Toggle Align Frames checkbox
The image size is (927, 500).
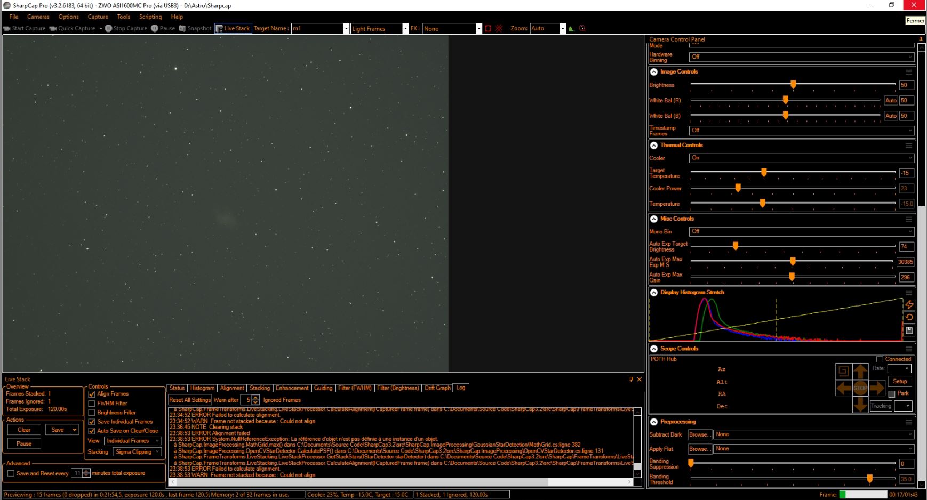[91, 394]
